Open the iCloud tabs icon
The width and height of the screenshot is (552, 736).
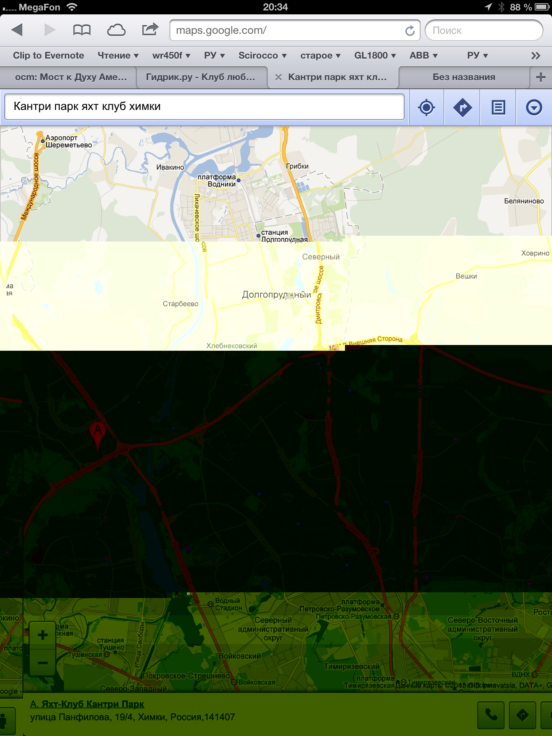tap(116, 30)
